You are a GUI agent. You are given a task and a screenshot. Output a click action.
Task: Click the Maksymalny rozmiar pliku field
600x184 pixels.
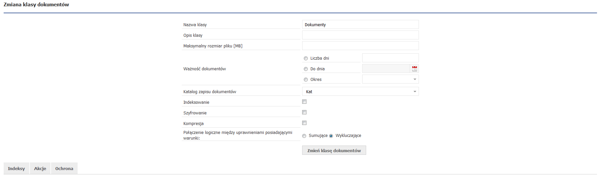pyautogui.click(x=360, y=46)
